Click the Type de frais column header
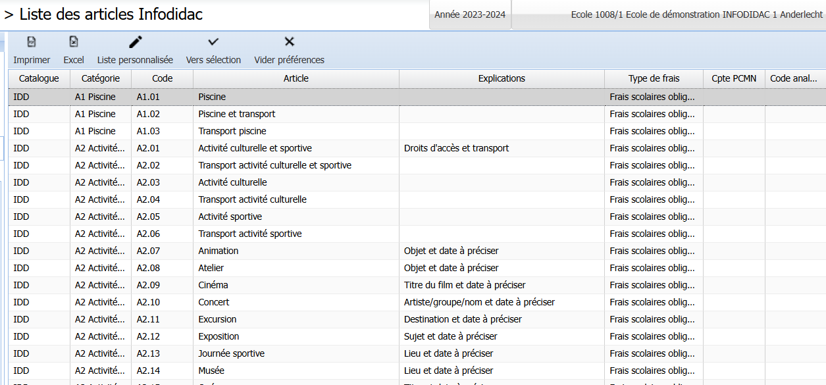 click(654, 78)
